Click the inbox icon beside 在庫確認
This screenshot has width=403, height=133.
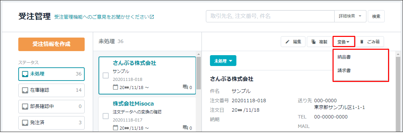coord(25,90)
